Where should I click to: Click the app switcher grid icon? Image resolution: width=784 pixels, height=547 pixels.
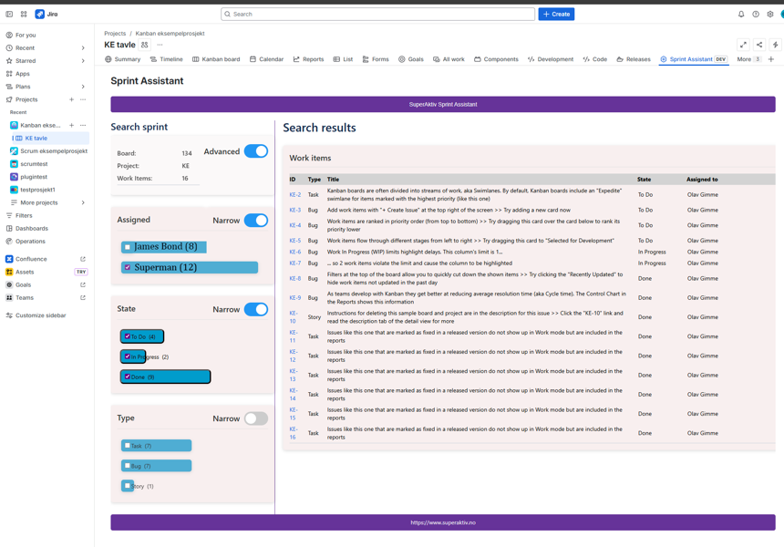(x=24, y=15)
